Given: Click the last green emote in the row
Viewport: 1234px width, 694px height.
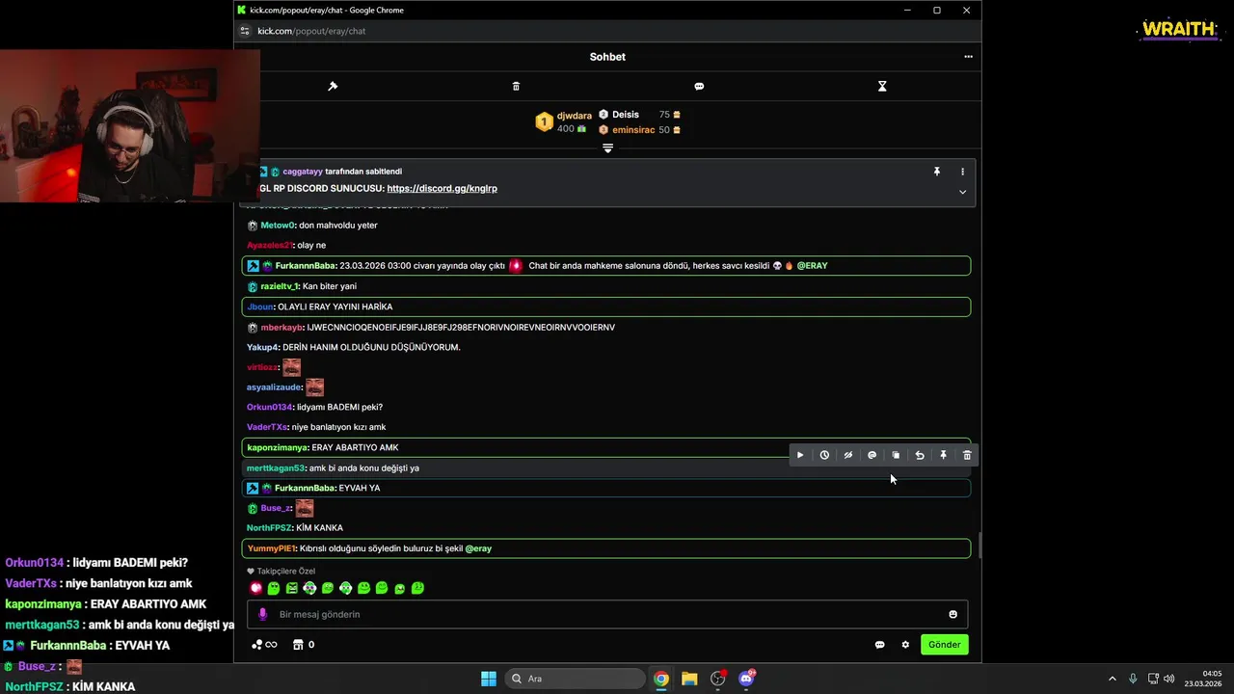Looking at the screenshot, I should [417, 588].
